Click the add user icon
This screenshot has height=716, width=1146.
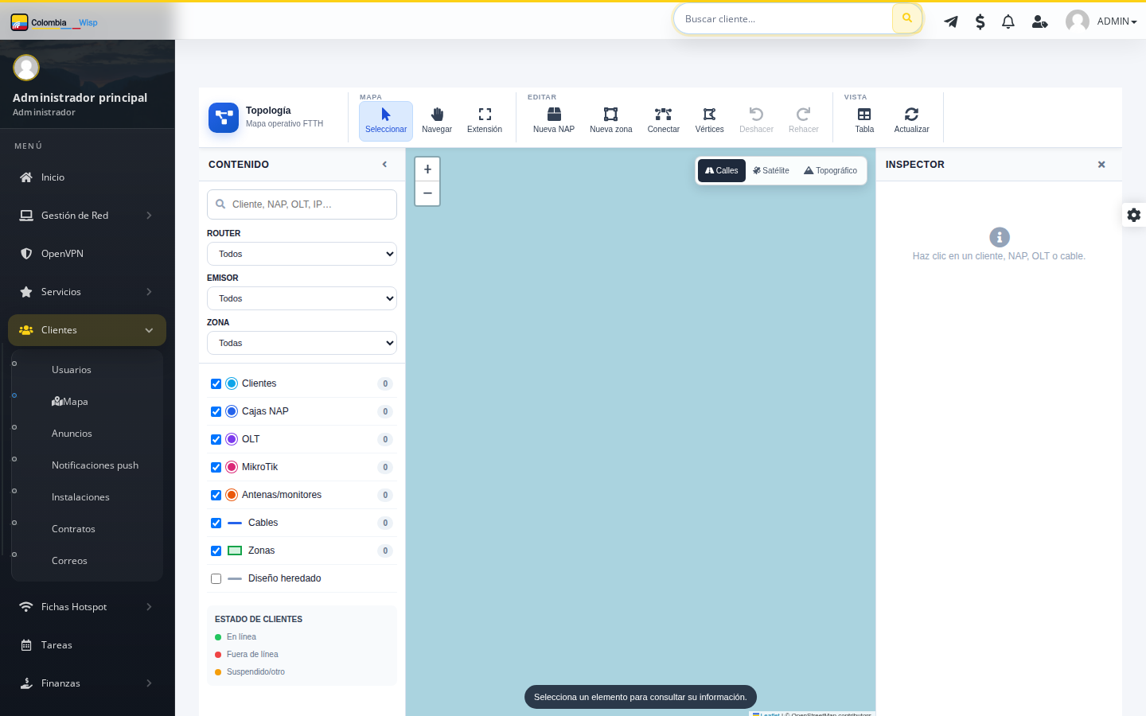coord(1039,21)
